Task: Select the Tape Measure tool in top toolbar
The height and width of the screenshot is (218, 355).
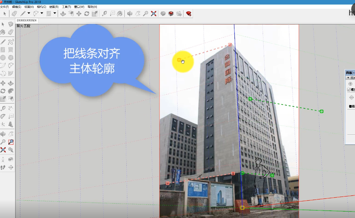Action: point(104,14)
